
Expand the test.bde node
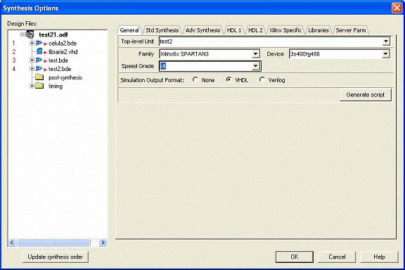(x=32, y=60)
